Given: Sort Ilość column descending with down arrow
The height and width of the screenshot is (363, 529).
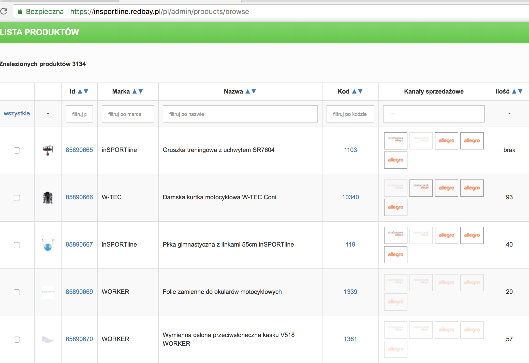Looking at the screenshot, I should (520, 92).
